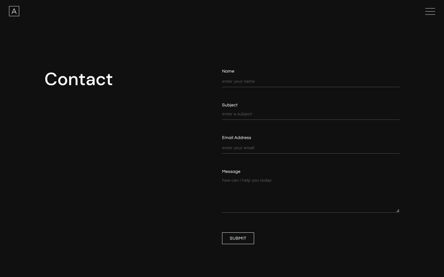Click the Message label above the textarea
The height and width of the screenshot is (277, 444).
coord(231,171)
